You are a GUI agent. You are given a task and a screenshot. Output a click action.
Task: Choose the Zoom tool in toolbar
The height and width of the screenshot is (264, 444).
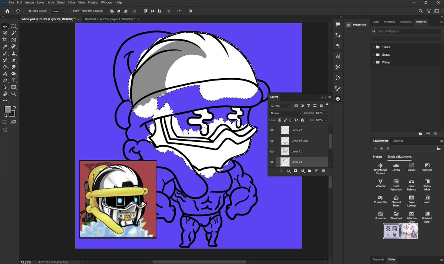pyautogui.click(x=14, y=94)
